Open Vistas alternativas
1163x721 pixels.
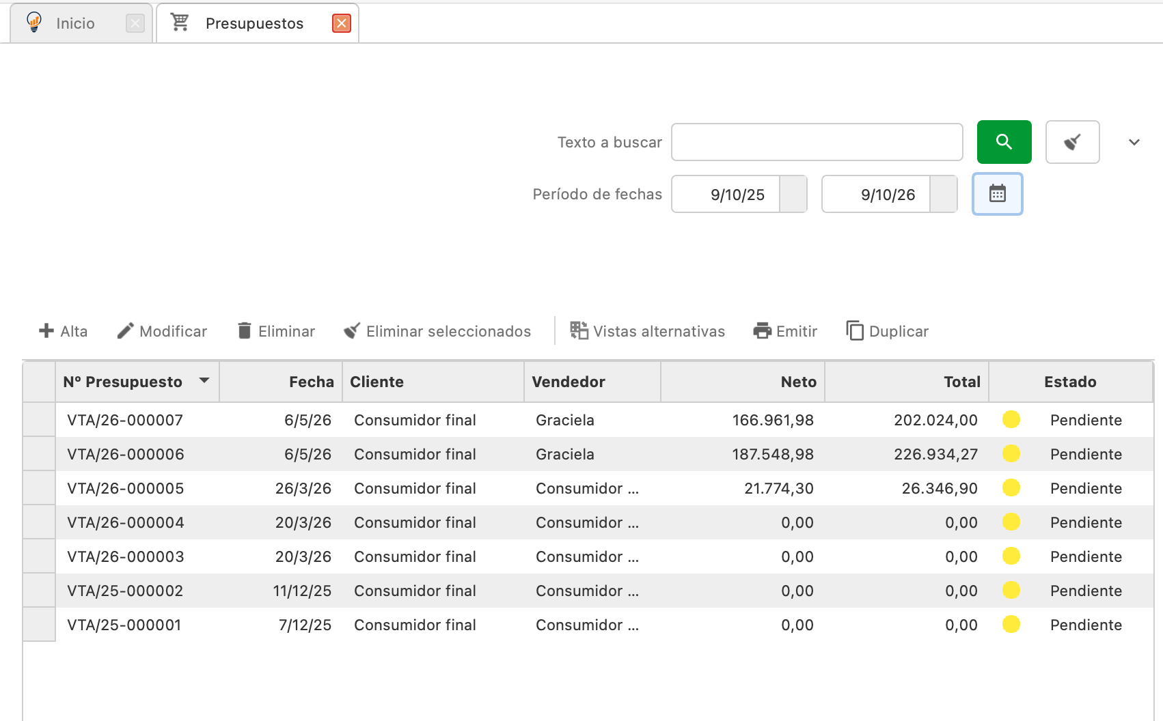(647, 331)
